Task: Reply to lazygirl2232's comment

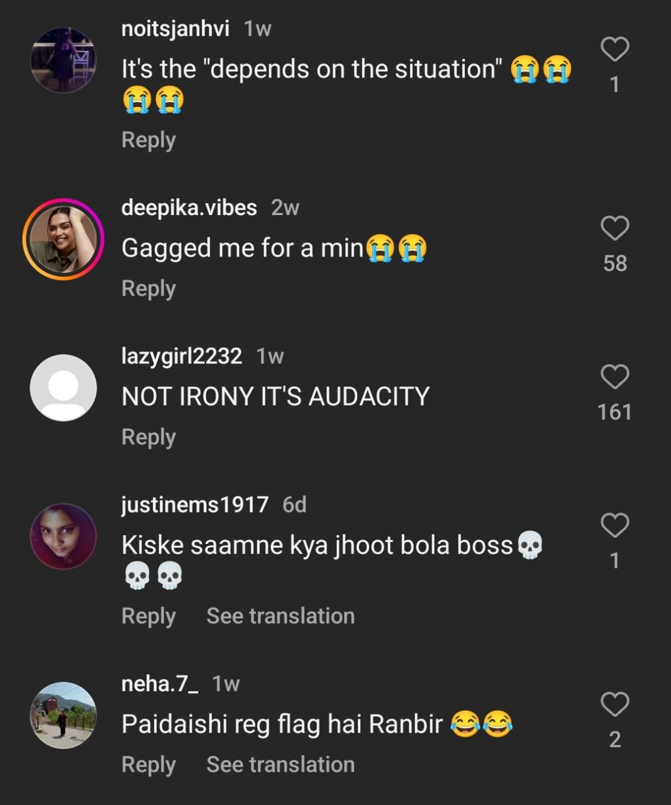Action: (148, 437)
